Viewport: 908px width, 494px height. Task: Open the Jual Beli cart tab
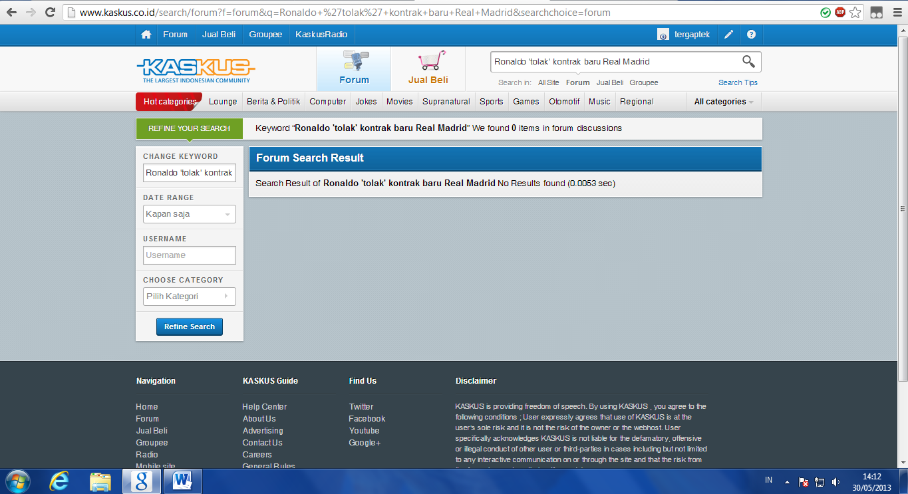tap(428, 68)
